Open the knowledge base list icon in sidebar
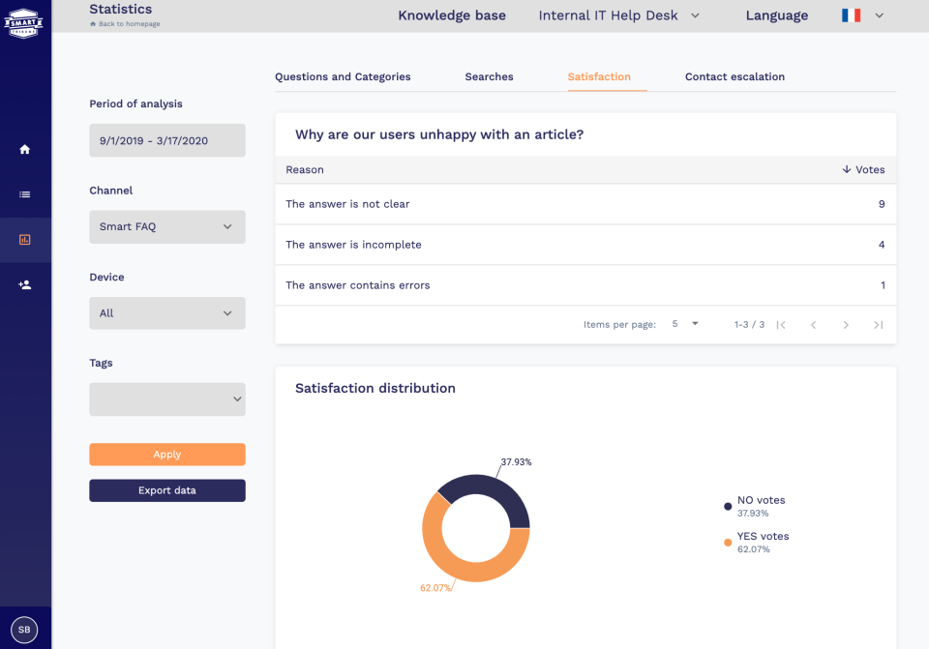The width and height of the screenshot is (929, 649). click(x=25, y=192)
